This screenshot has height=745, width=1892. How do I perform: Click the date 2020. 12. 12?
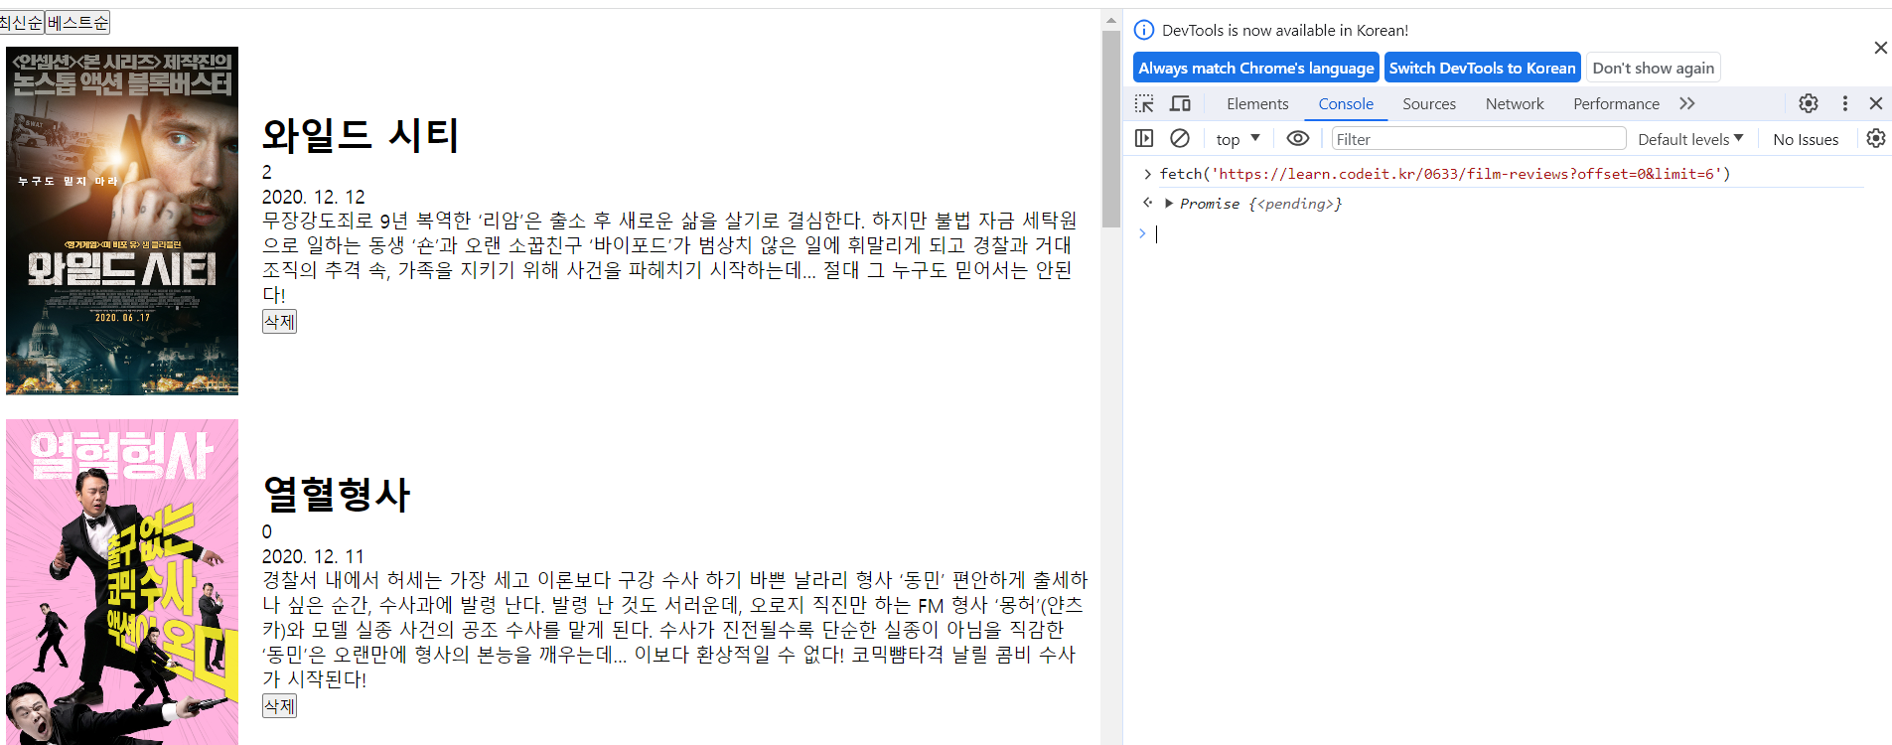point(314,197)
